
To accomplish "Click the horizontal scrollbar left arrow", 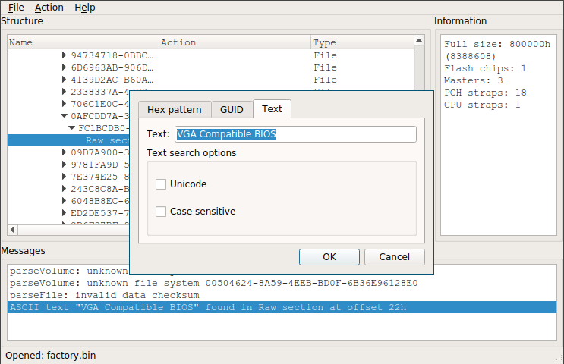I will tap(12, 230).
